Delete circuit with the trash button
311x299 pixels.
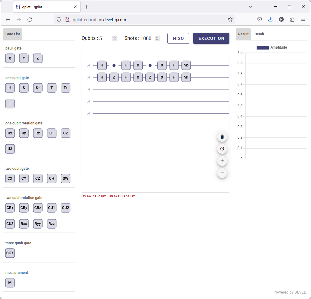point(222,137)
